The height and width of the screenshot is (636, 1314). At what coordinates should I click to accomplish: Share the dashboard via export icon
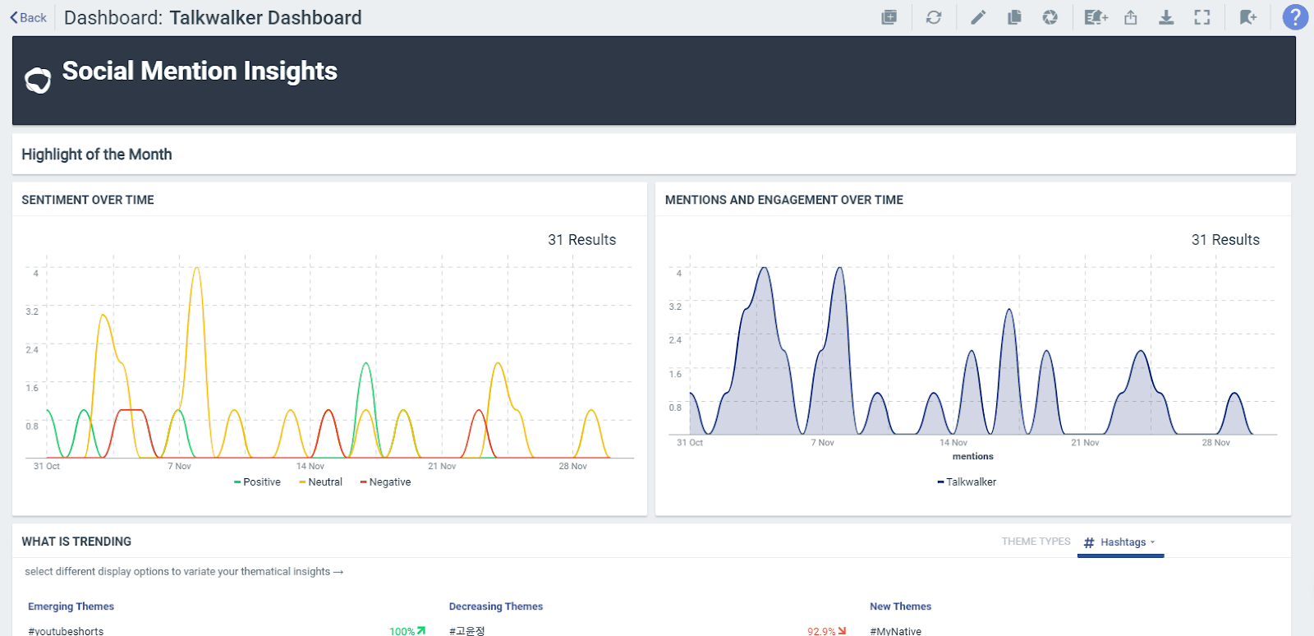click(x=1131, y=17)
